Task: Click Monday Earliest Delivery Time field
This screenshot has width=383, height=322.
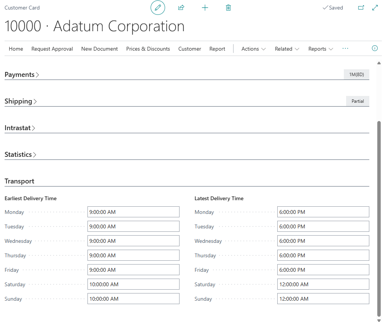Action: [133, 212]
